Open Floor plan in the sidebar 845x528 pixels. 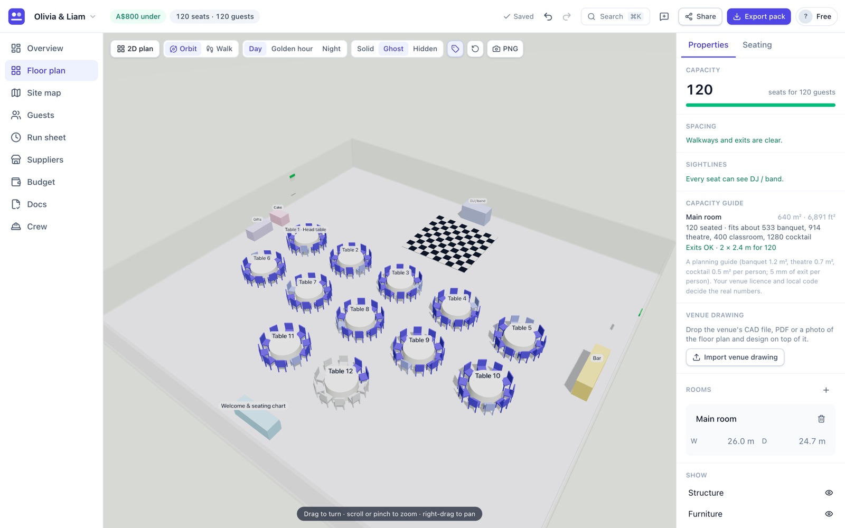click(51, 70)
